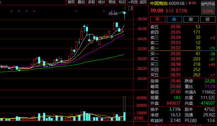Image resolution: width=217 pixels, height=126 pixels.
Task: Click the X100 volume scale label
Action: pyautogui.click(x=138, y=118)
